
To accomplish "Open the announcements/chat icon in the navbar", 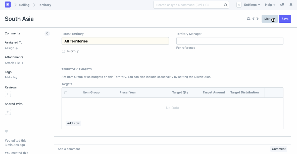I will click(282, 5).
